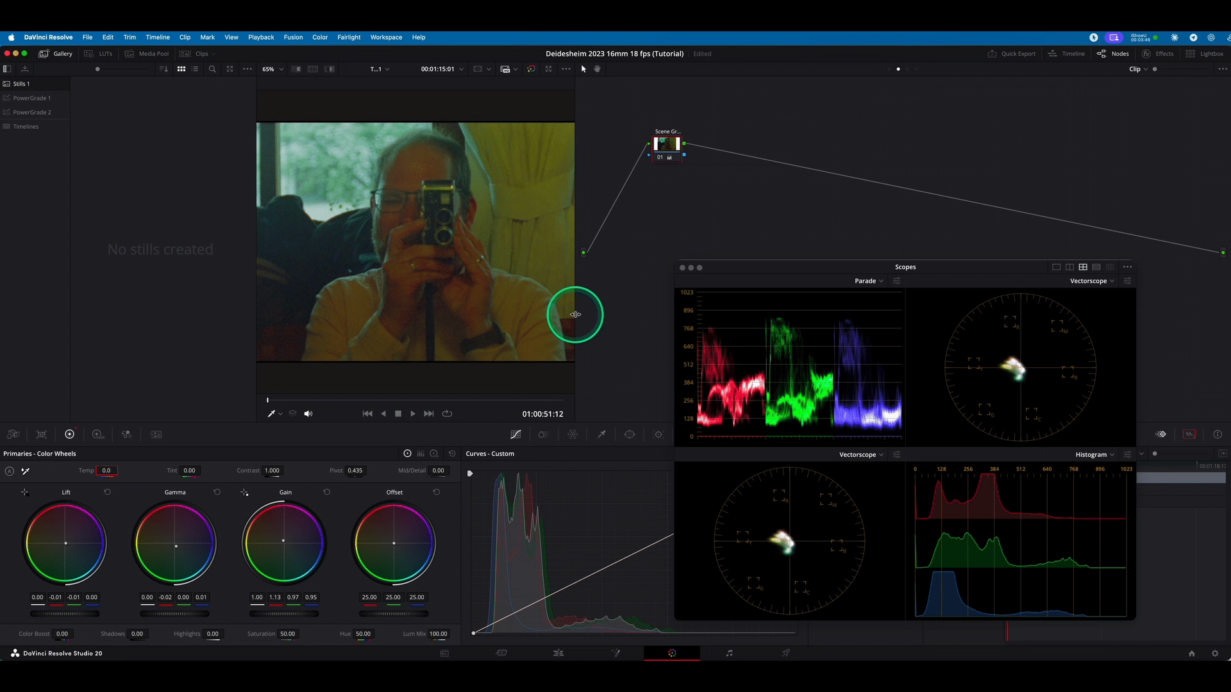The height and width of the screenshot is (692, 1231).
Task: Open the Nodes panel
Action: [1113, 54]
